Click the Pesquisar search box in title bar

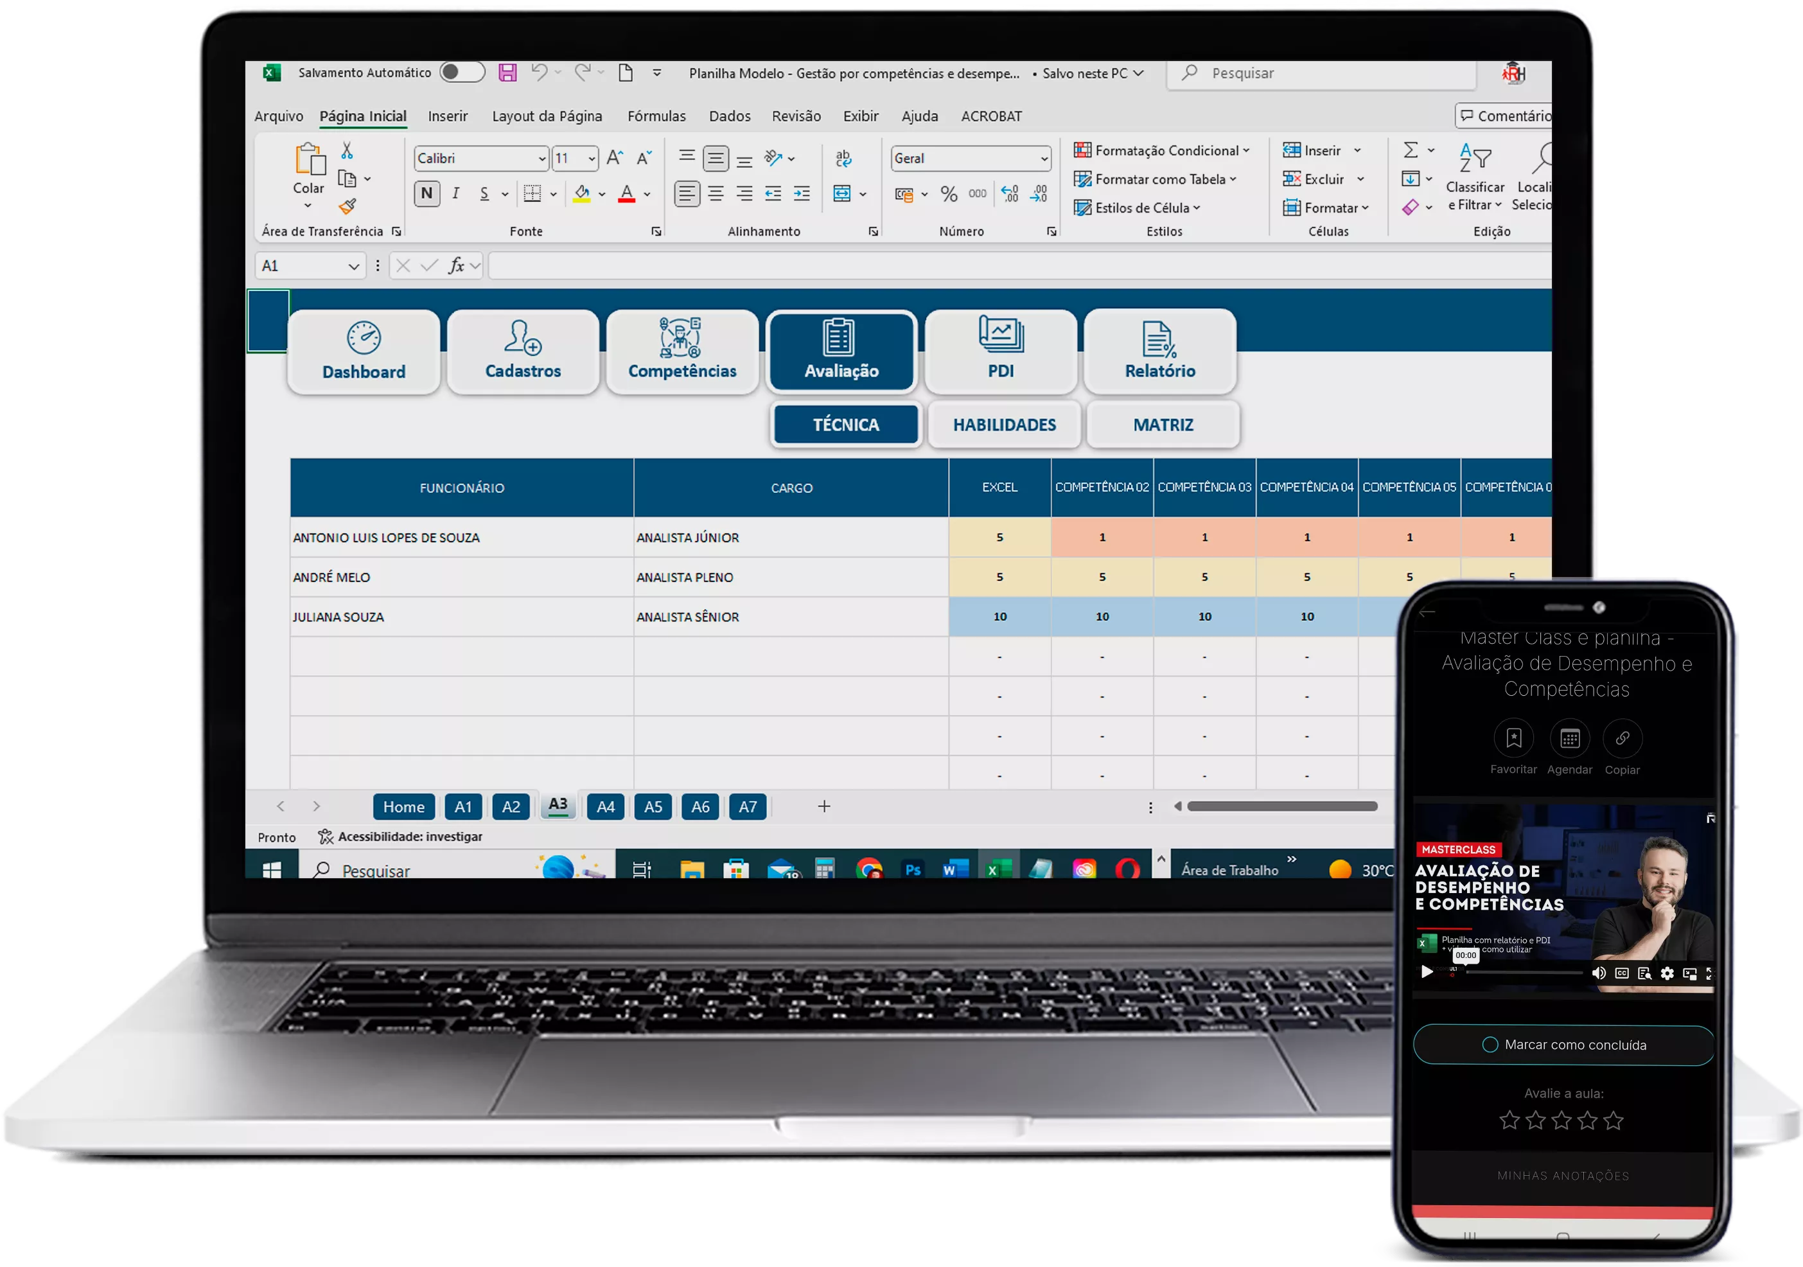pos(1322,73)
